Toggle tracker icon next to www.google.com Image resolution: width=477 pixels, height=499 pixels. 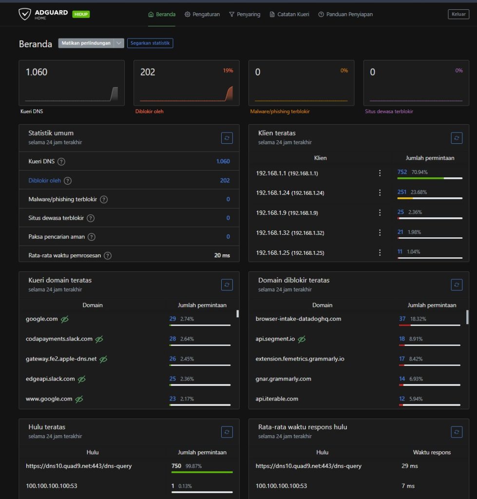tap(79, 399)
